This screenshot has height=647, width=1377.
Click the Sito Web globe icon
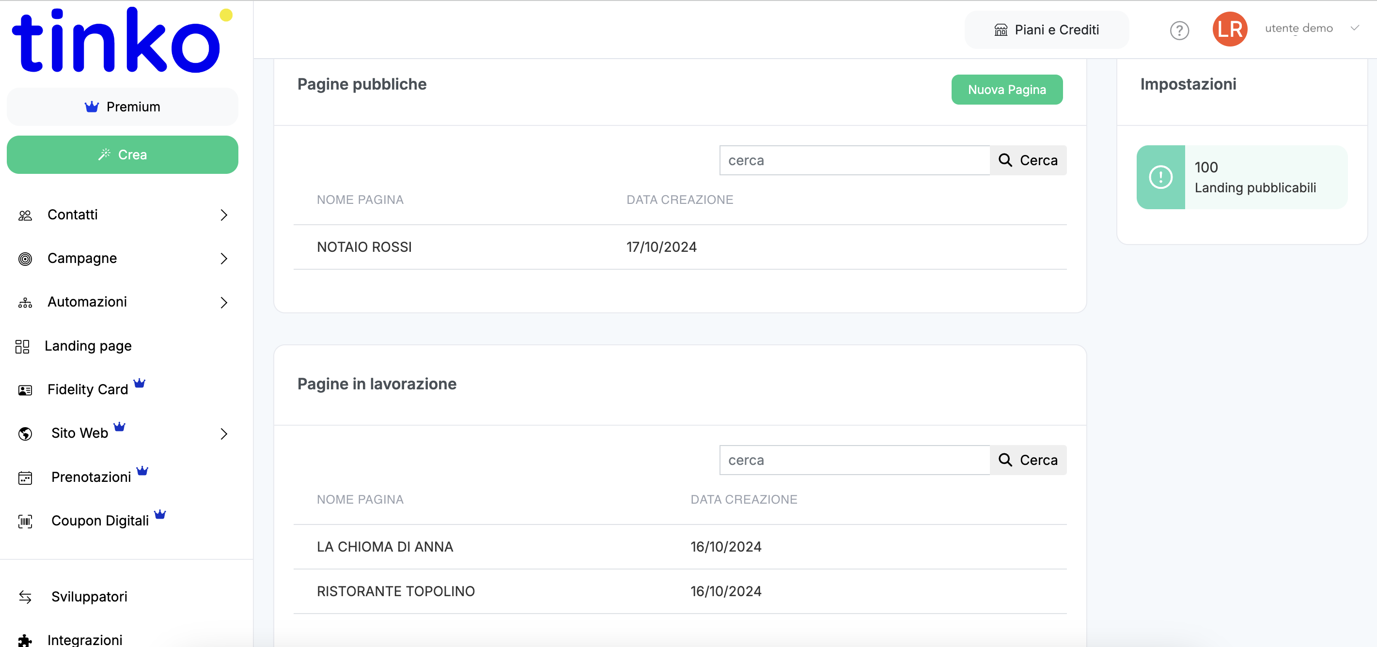click(25, 434)
